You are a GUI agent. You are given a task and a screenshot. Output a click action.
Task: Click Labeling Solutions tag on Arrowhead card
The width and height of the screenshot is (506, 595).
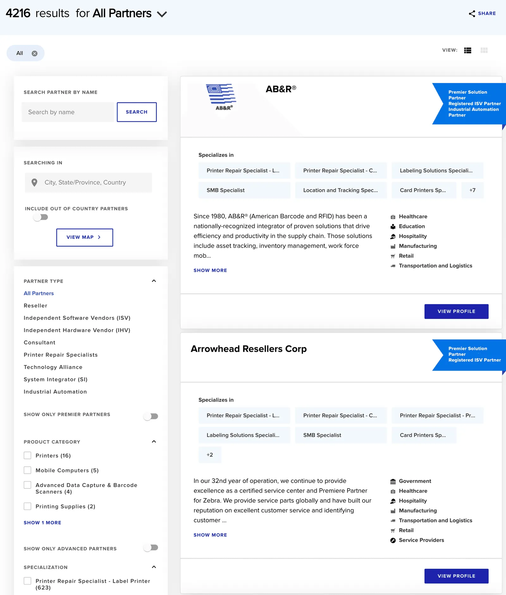click(244, 435)
